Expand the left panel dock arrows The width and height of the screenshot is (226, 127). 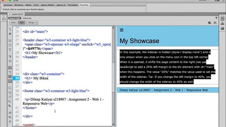tap(2, 13)
